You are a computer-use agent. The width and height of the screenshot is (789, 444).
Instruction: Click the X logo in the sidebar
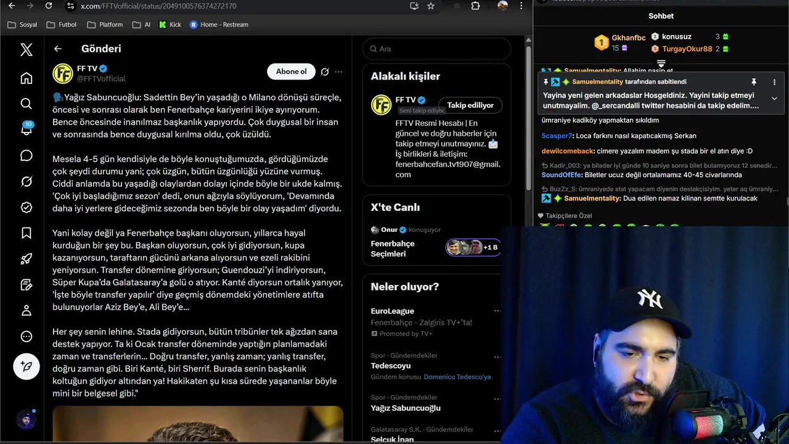click(x=26, y=49)
